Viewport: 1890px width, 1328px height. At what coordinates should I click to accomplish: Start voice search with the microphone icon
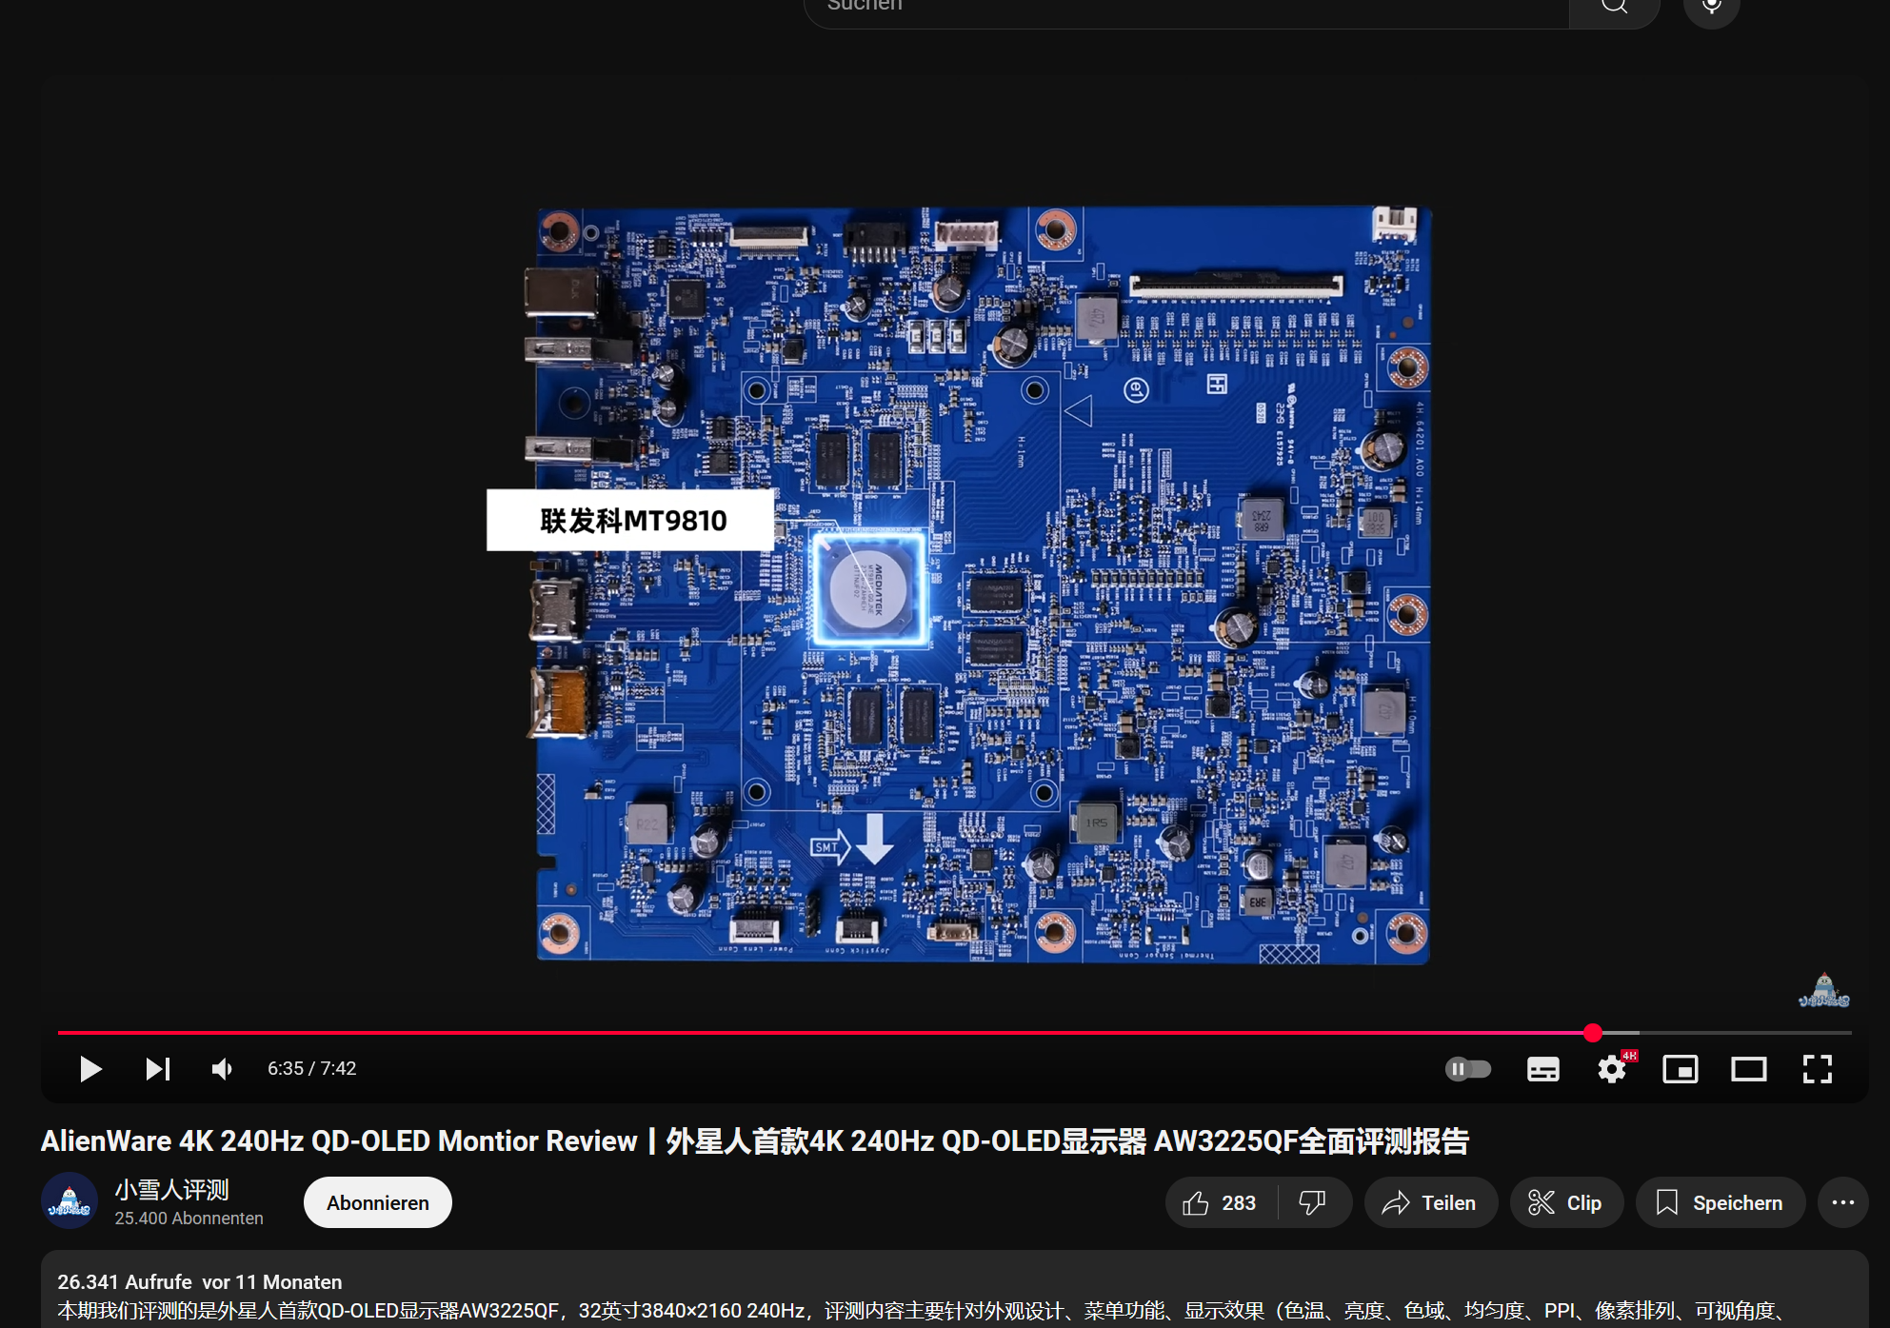click(x=1711, y=5)
